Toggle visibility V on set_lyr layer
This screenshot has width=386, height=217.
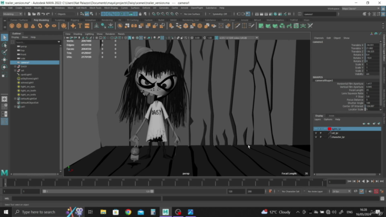pos(316,133)
